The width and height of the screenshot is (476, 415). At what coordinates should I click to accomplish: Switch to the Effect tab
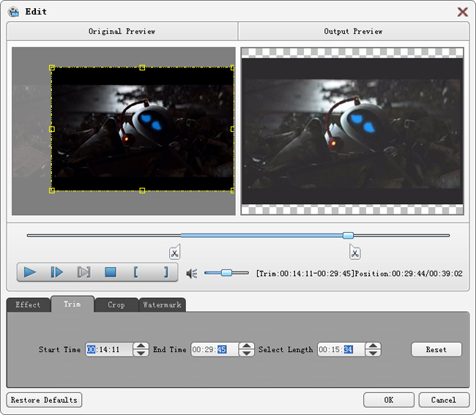point(28,304)
